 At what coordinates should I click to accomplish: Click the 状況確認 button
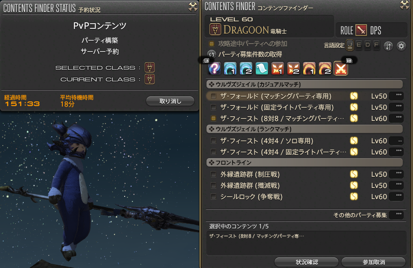pos(306,262)
